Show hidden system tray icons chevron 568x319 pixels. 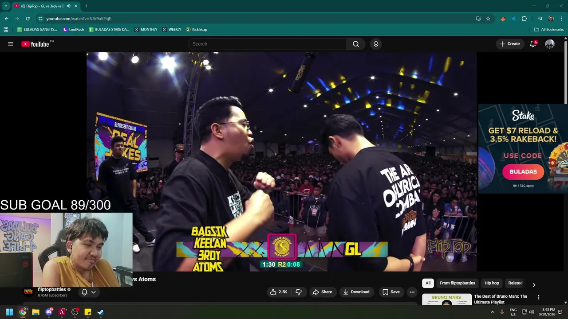click(x=492, y=312)
